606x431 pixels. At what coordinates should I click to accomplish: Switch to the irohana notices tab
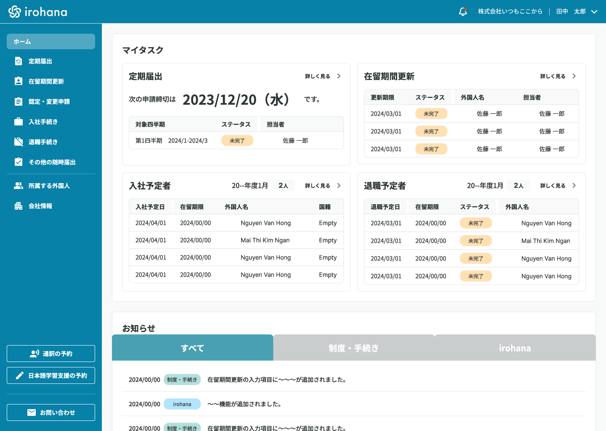tap(515, 348)
